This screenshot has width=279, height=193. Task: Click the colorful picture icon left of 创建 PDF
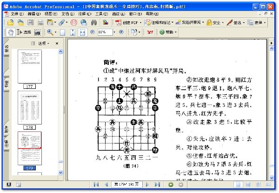click(x=106, y=22)
